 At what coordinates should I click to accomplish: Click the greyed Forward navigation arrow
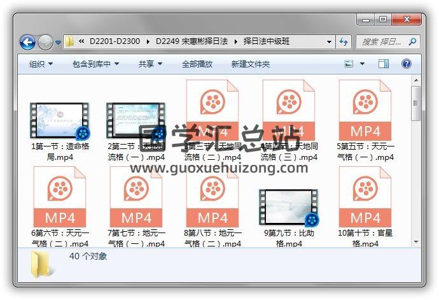click(x=45, y=42)
